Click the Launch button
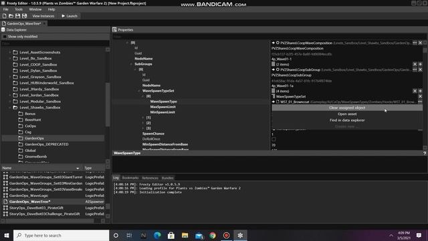 70,16
